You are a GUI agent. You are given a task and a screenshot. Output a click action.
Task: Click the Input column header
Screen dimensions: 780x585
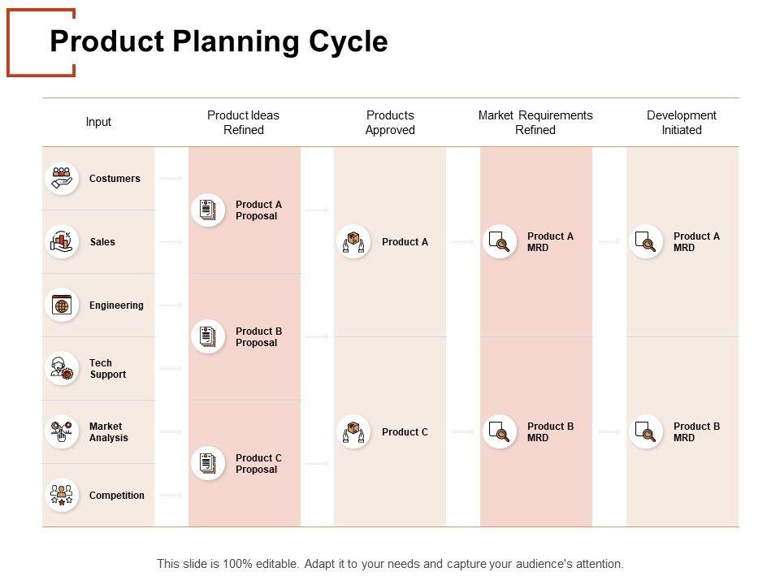pos(98,122)
